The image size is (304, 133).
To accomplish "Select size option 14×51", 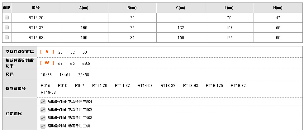I will point(65,75).
